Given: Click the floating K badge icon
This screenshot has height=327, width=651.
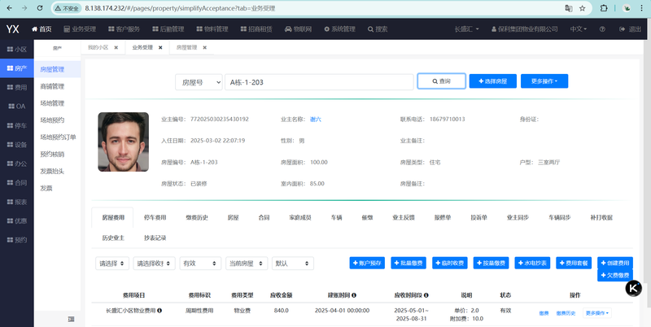Looking at the screenshot, I should click(x=633, y=288).
